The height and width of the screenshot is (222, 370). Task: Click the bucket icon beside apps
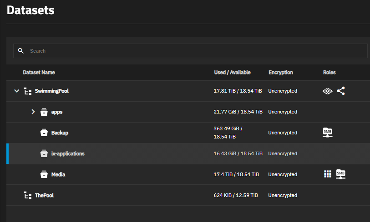[44, 112]
